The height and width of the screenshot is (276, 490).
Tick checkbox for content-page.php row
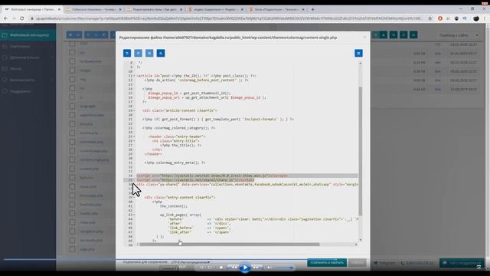click(72, 151)
